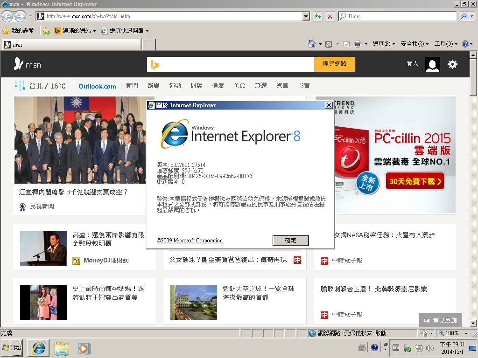Viewport: 478px width, 358px height.
Task: Open the Help dropdown arrow
Action: pos(471,44)
